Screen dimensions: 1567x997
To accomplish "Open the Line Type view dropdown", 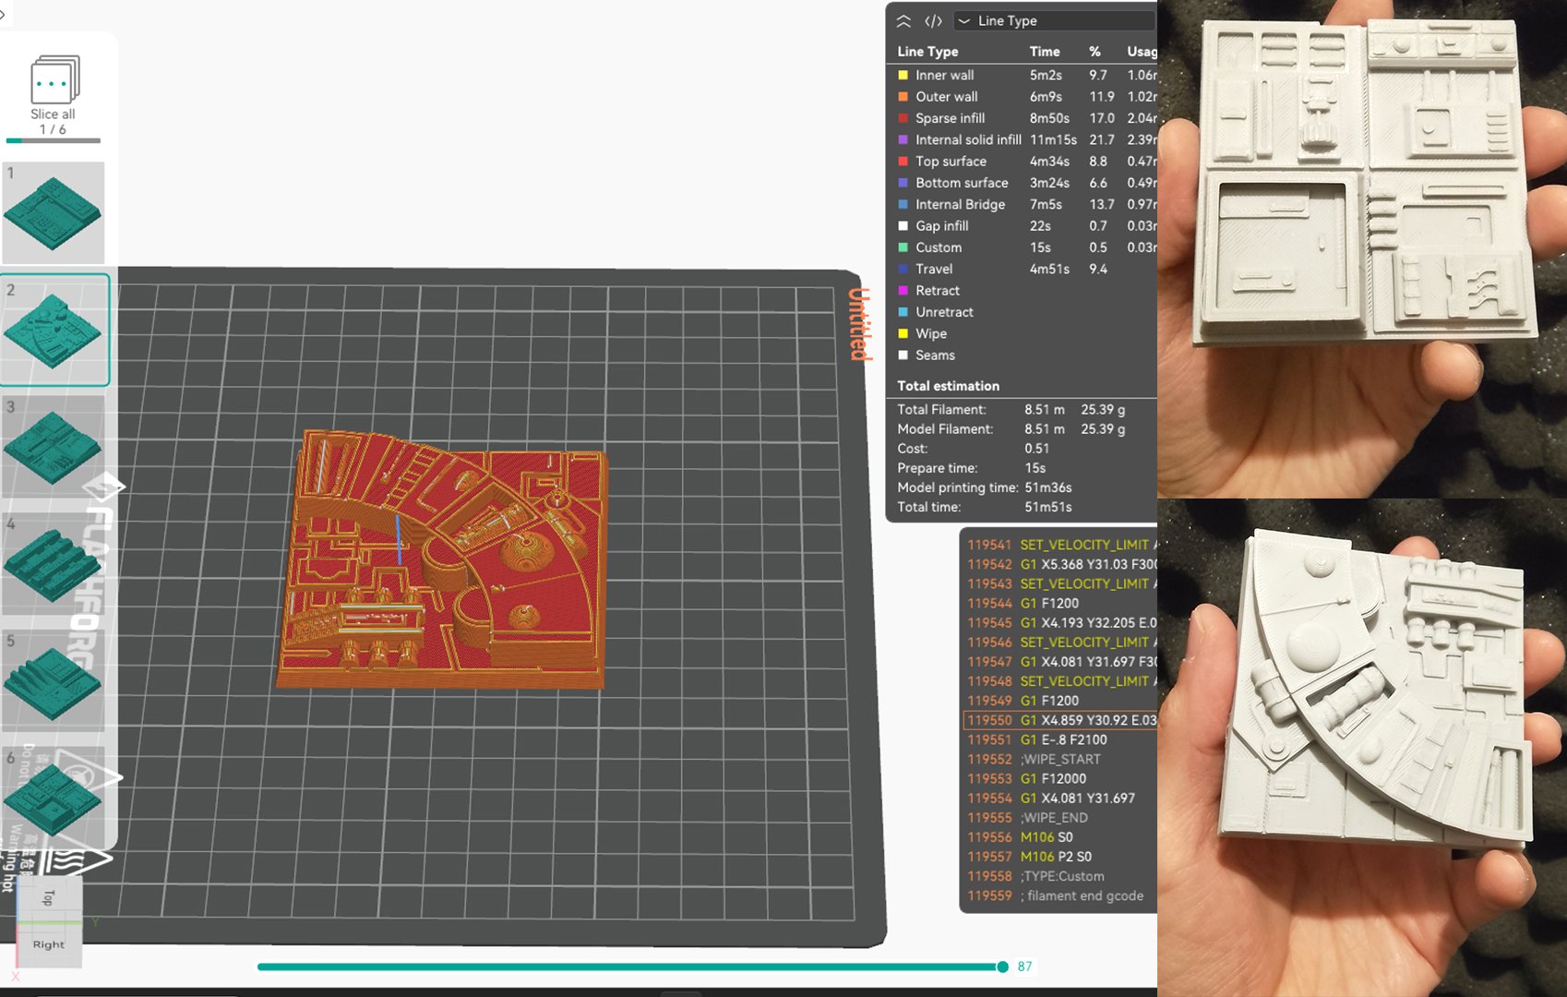I will click(1055, 21).
